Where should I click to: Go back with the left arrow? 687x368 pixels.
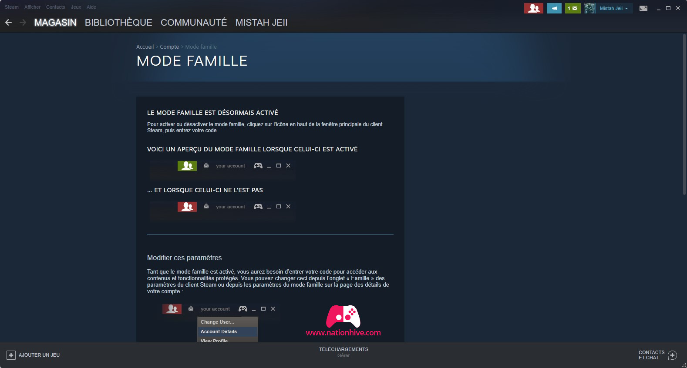(8, 22)
